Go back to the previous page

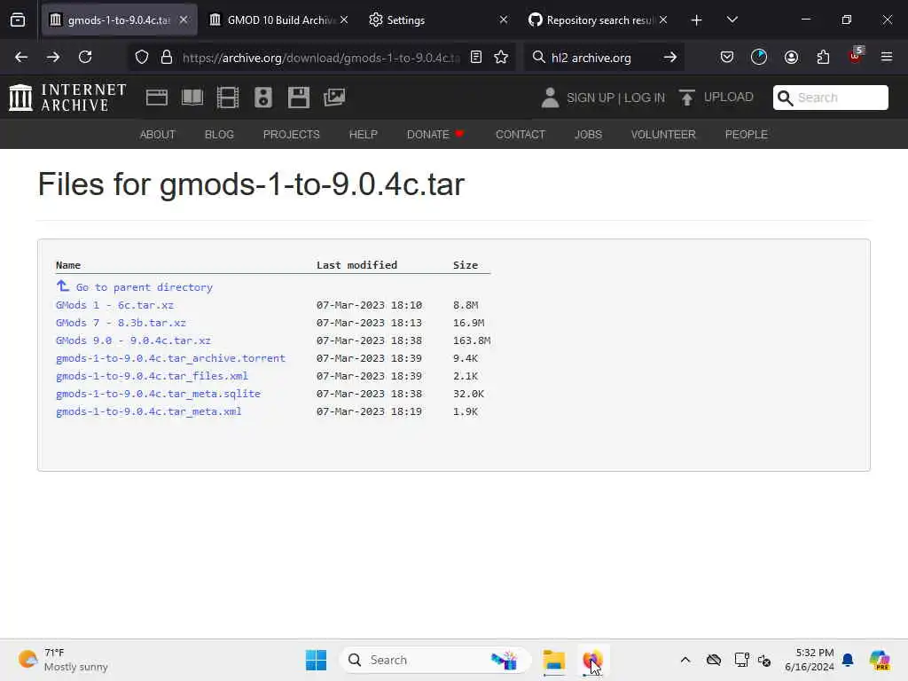click(x=21, y=57)
